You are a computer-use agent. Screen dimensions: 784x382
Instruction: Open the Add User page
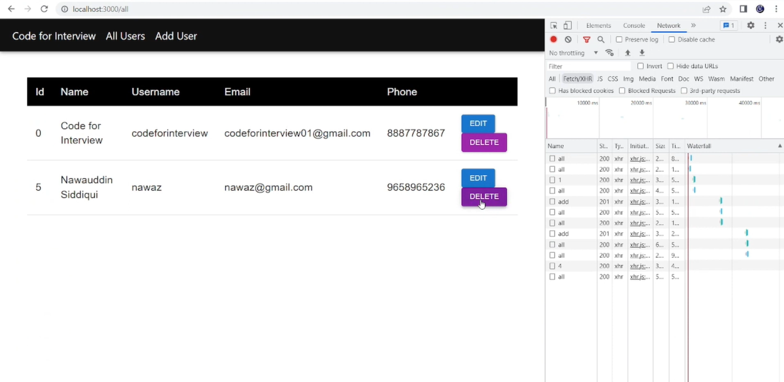[176, 36]
